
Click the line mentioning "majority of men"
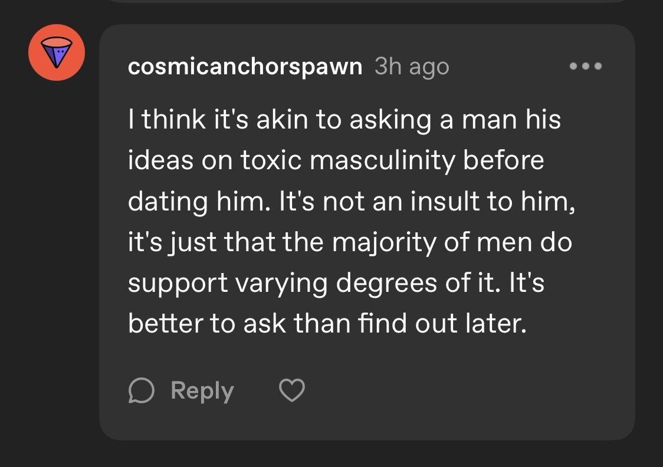point(350,242)
